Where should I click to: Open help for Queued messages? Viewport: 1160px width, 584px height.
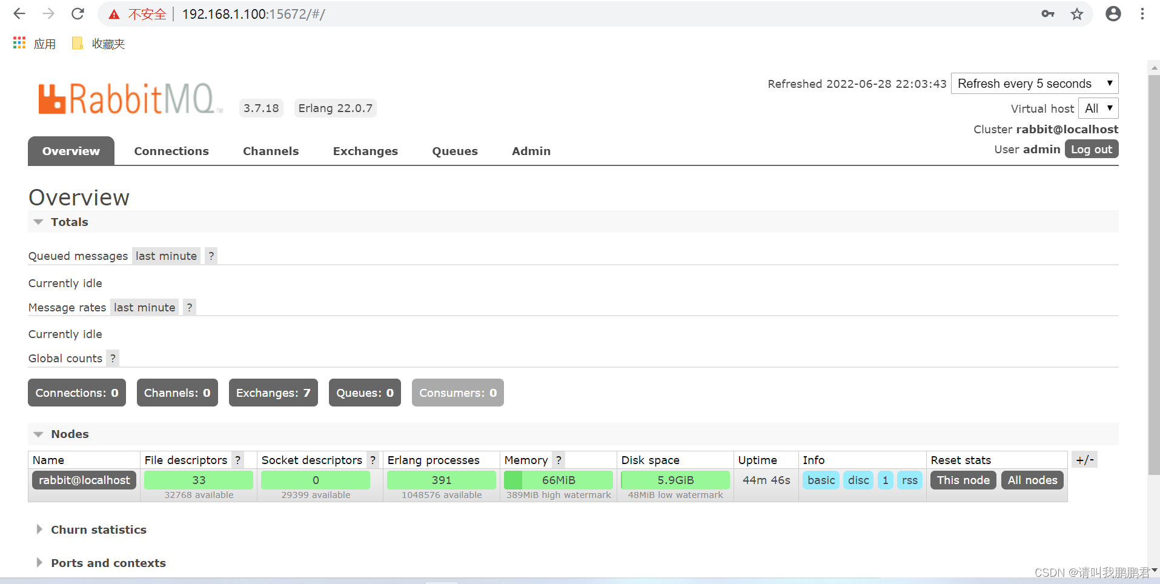click(211, 256)
